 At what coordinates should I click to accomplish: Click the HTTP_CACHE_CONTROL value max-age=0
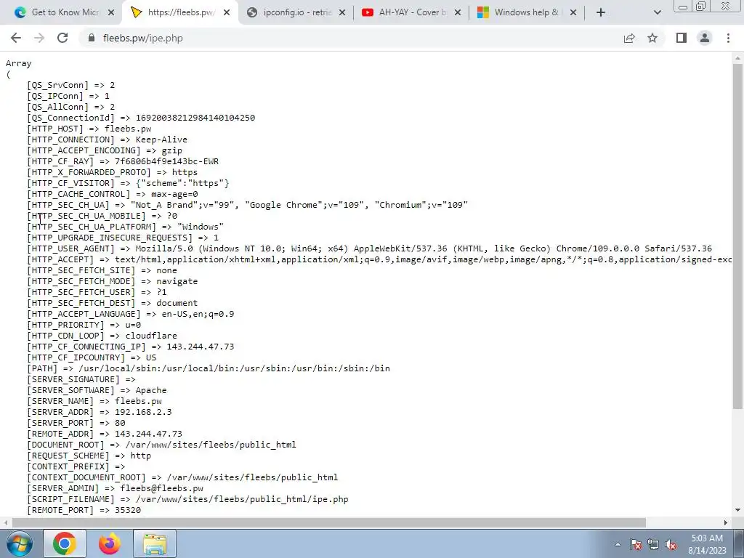coord(174,194)
